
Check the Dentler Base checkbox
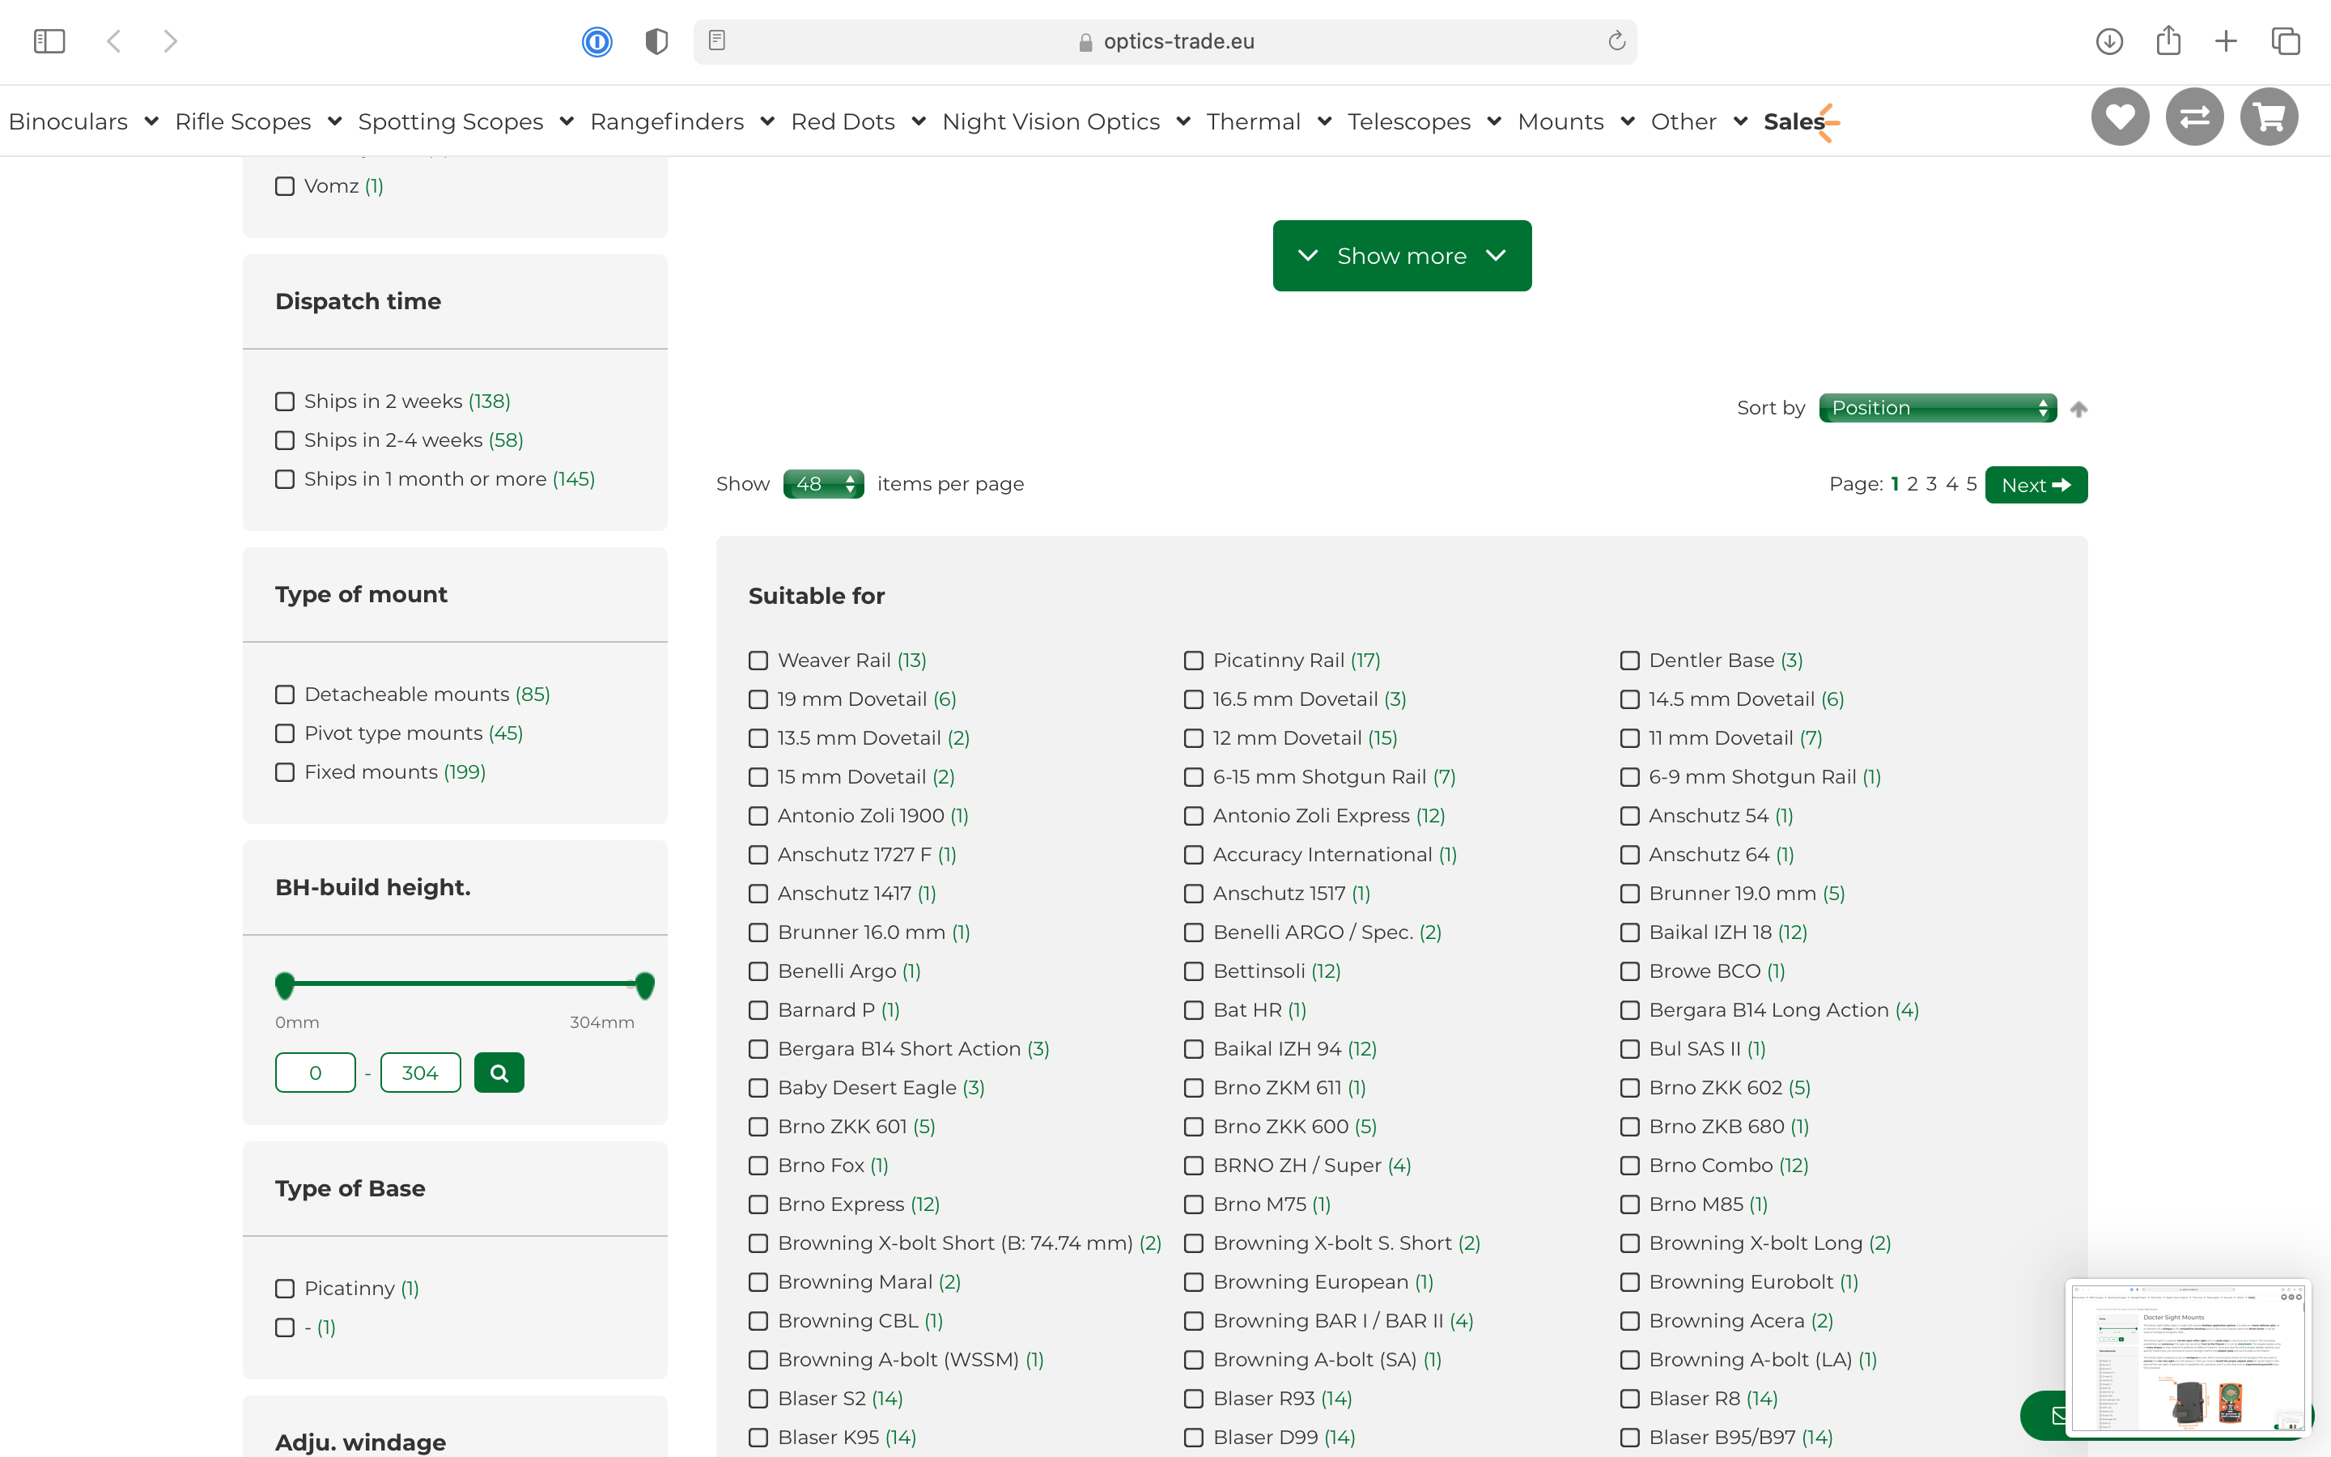coord(1630,660)
